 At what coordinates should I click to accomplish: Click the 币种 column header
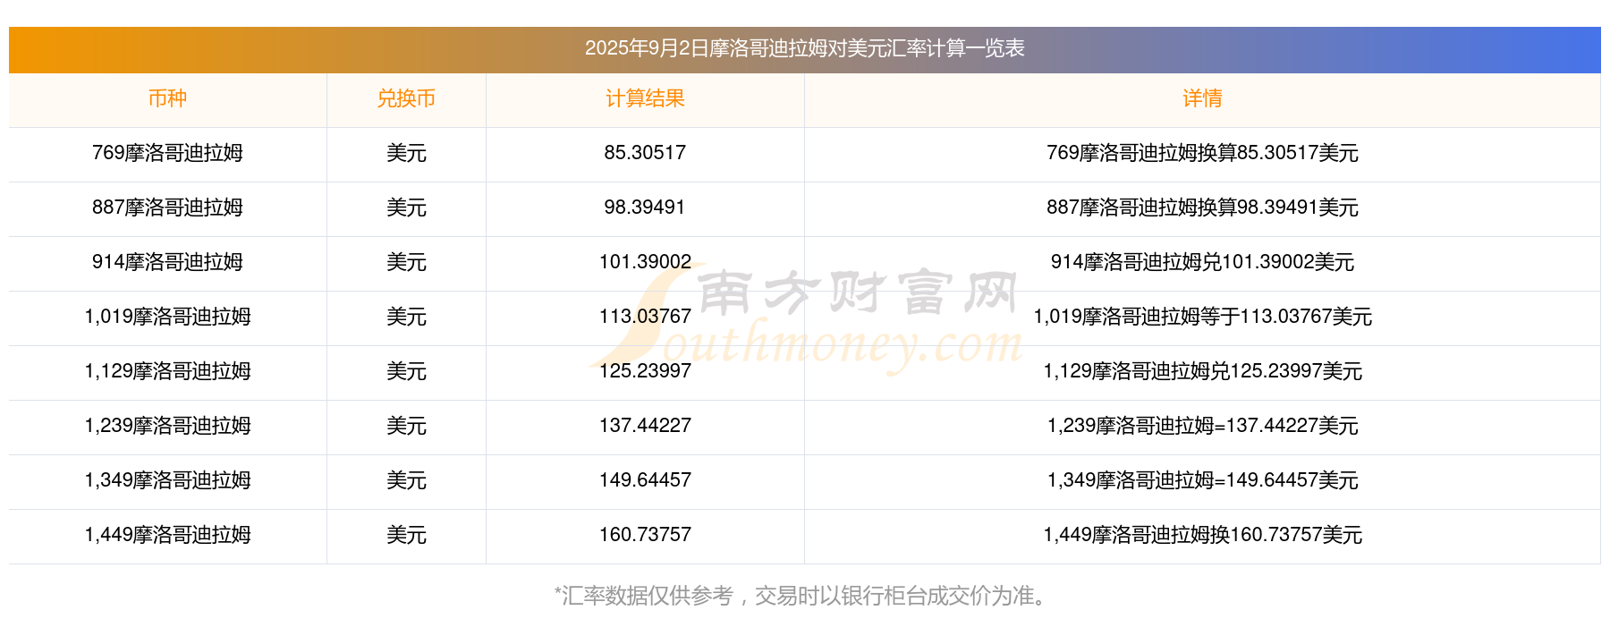167,98
